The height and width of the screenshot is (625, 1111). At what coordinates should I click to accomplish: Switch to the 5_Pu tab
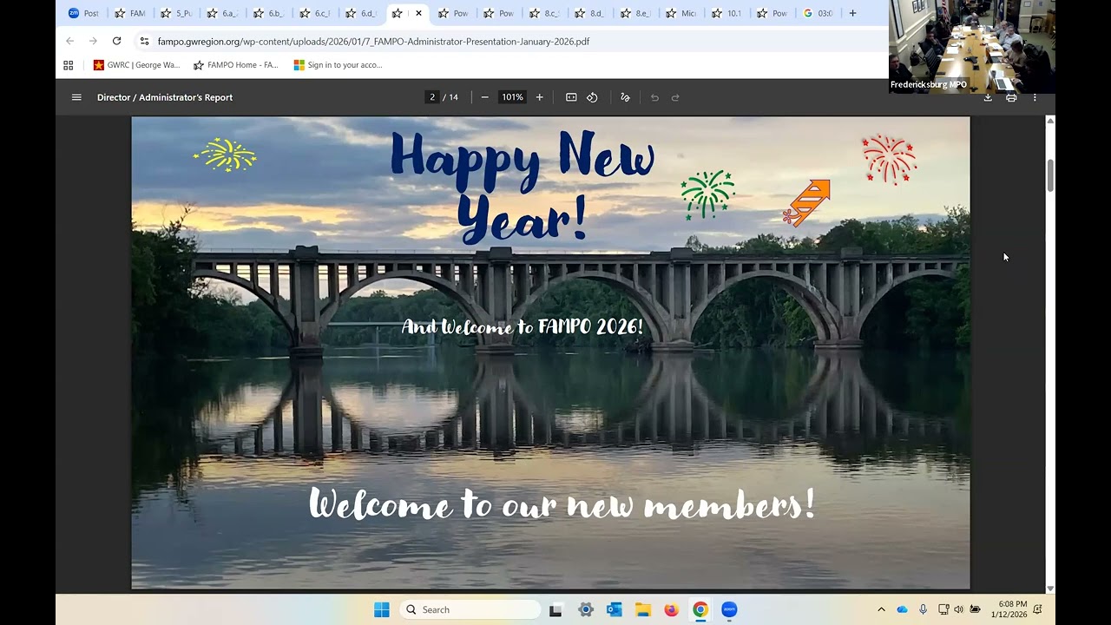click(x=176, y=13)
